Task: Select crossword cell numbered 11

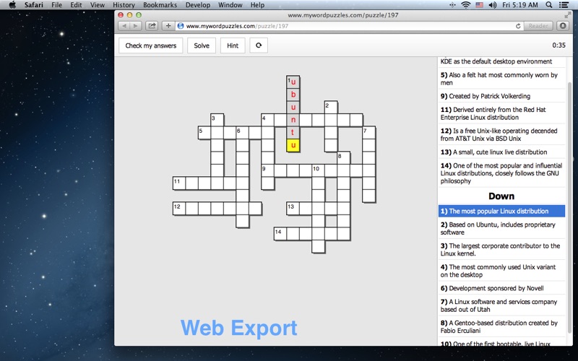Action: [x=179, y=183]
